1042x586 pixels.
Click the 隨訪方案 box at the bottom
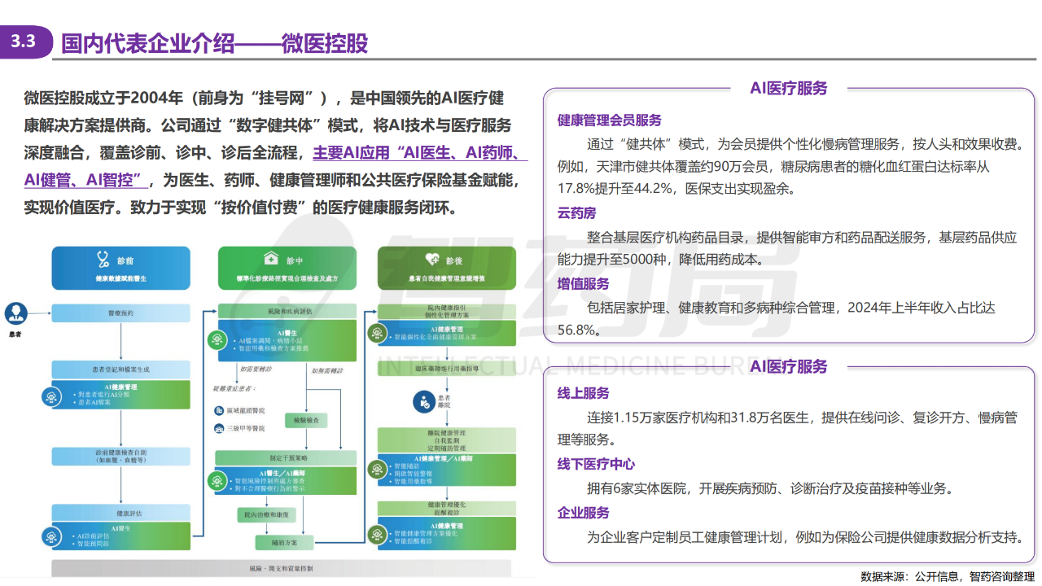[286, 541]
